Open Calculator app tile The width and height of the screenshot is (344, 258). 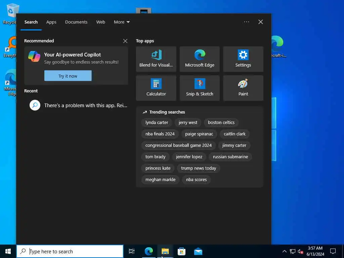point(156,88)
